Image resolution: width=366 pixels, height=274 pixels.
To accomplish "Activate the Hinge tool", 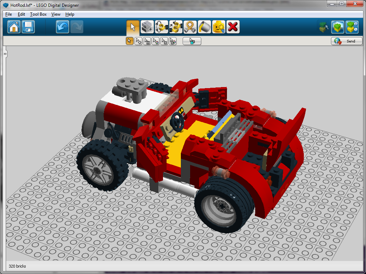I will [x=161, y=26].
